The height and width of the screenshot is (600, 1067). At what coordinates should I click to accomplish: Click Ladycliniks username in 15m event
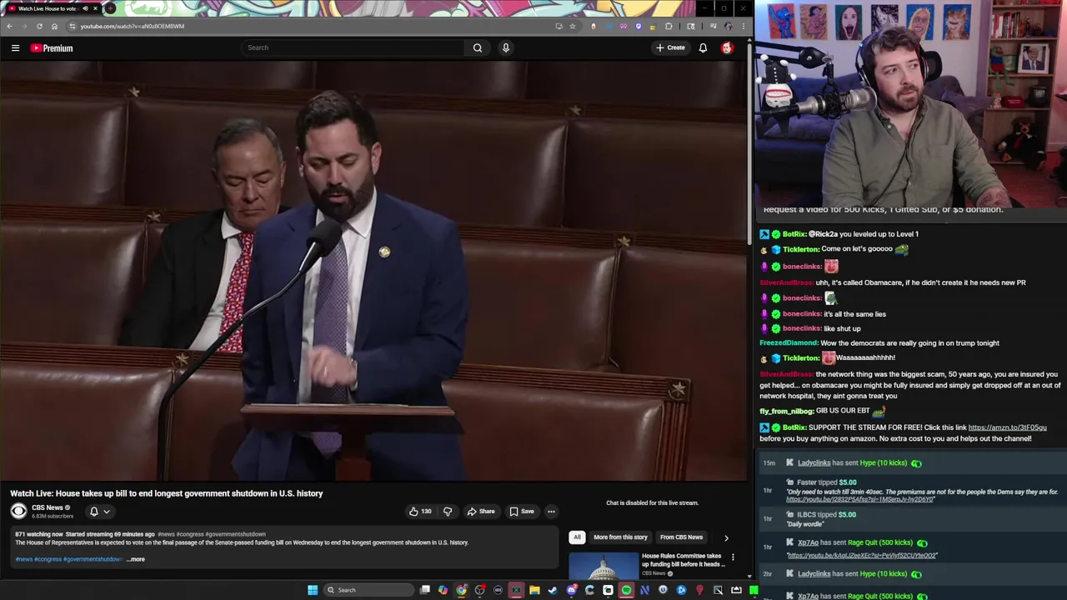coord(814,462)
